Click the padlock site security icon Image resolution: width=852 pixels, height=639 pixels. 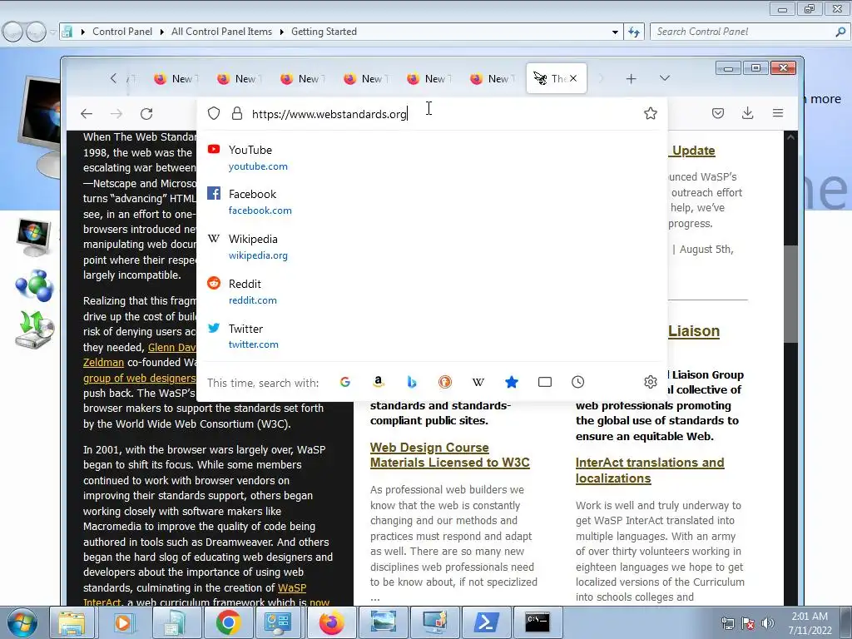(237, 113)
